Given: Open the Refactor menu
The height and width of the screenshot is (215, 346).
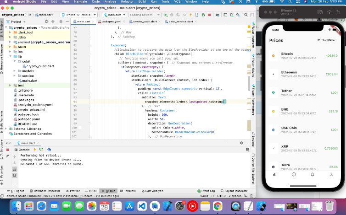Looking at the screenshot, I should 127,2.
